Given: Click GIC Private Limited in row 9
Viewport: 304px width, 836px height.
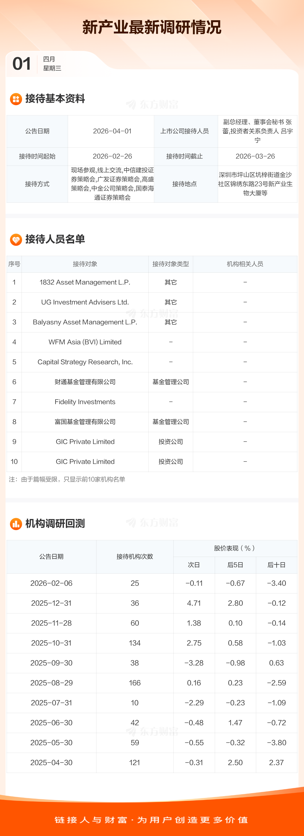Looking at the screenshot, I should 85,442.
